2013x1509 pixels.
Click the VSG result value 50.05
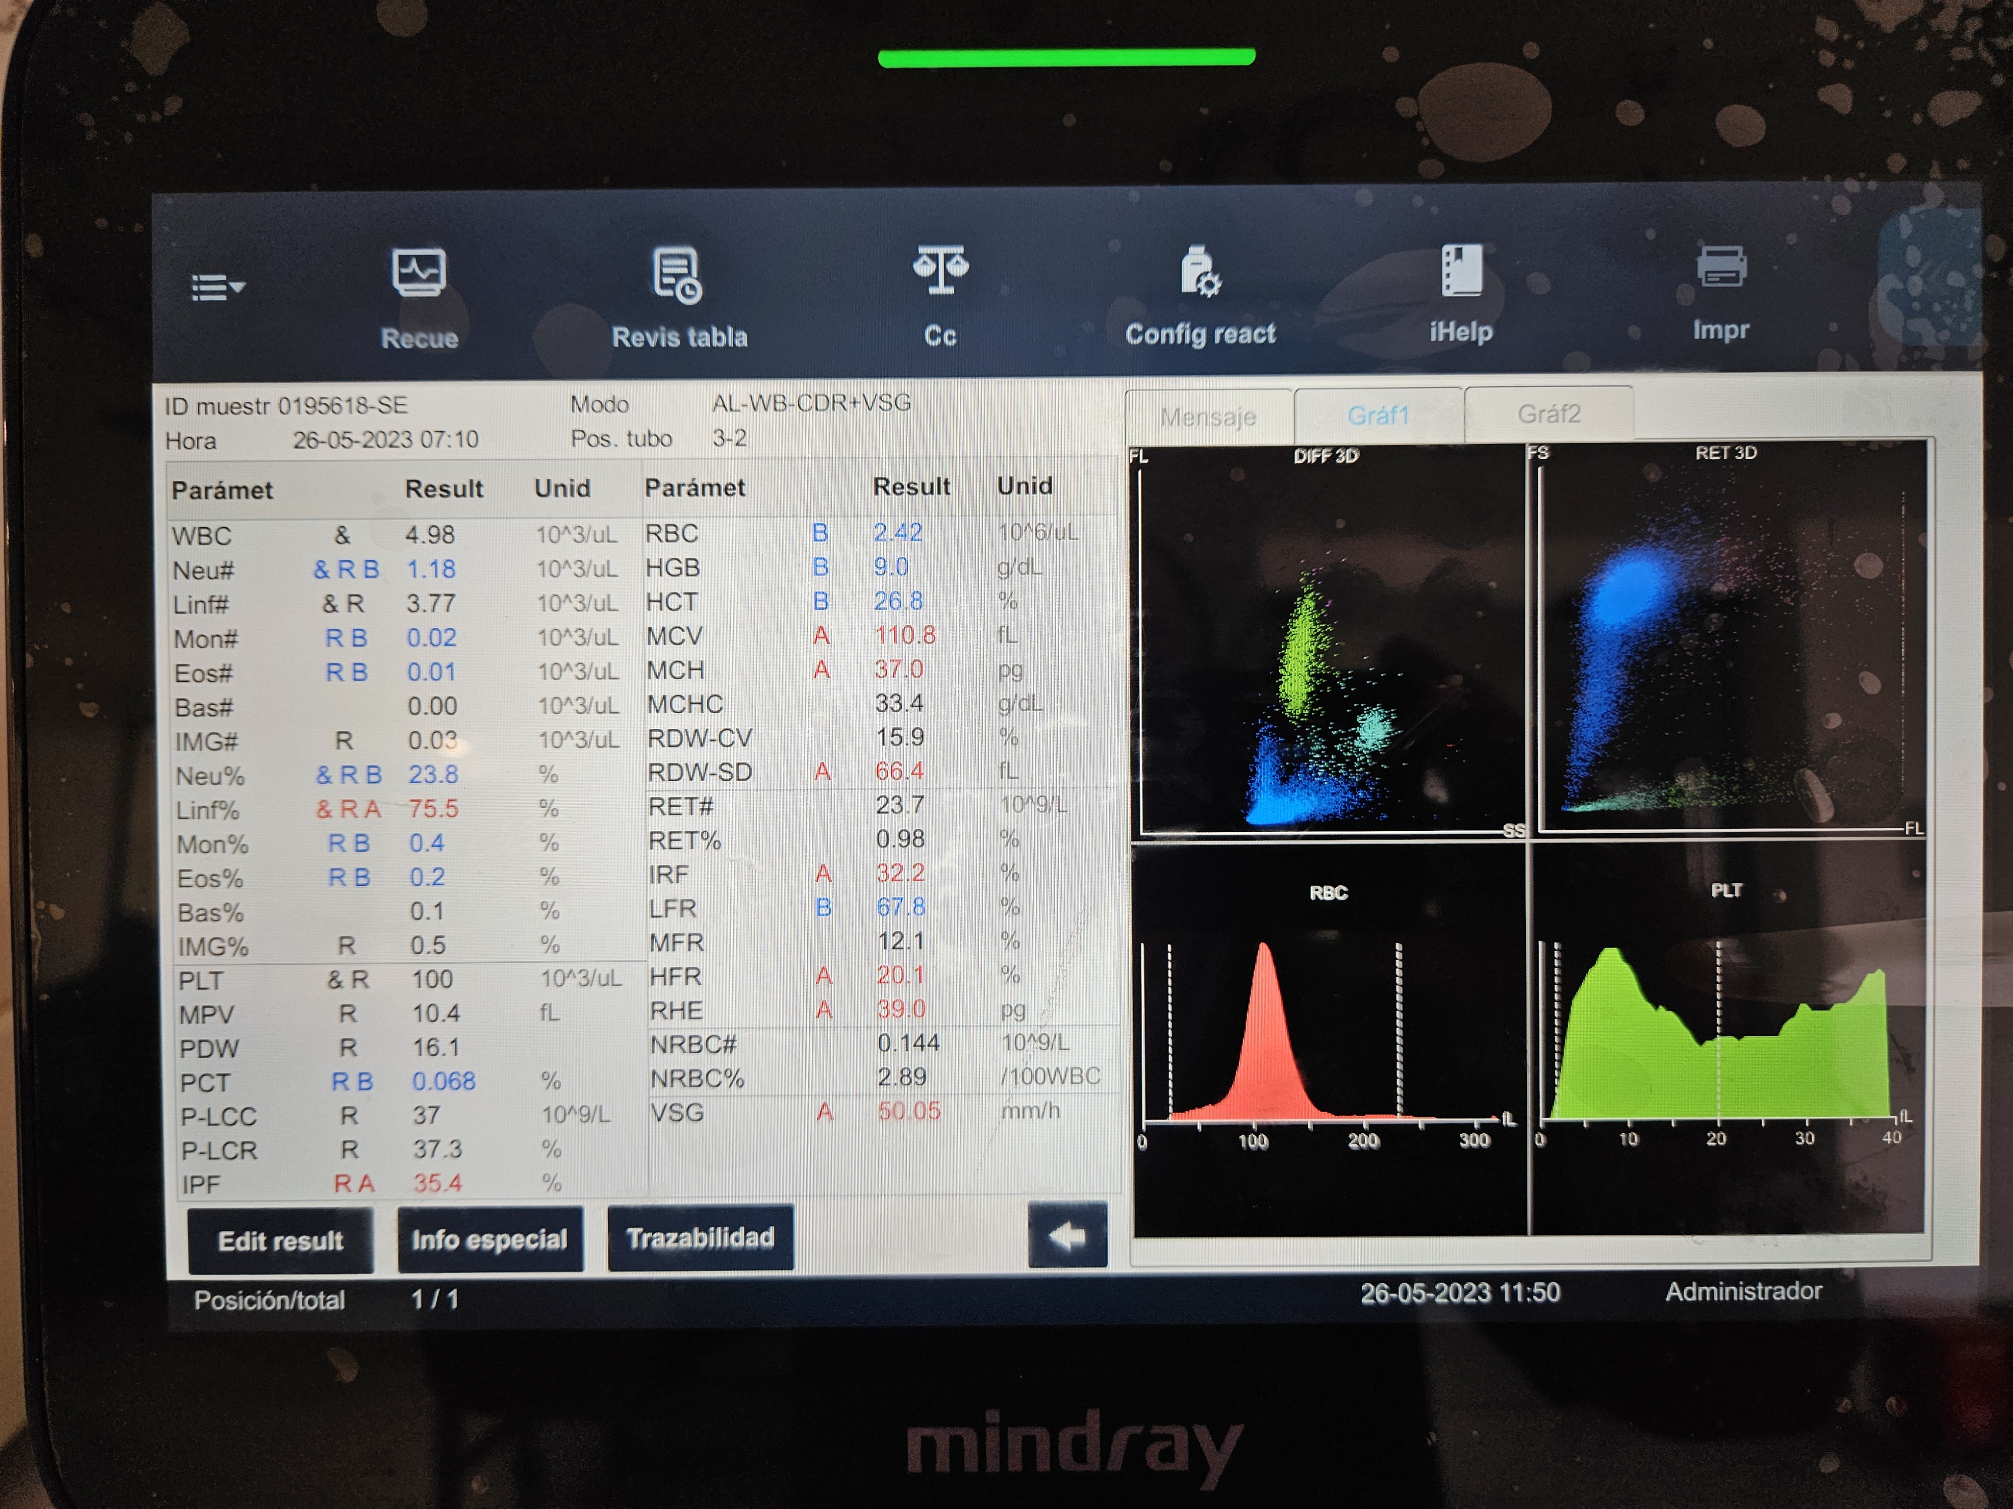(x=908, y=1111)
